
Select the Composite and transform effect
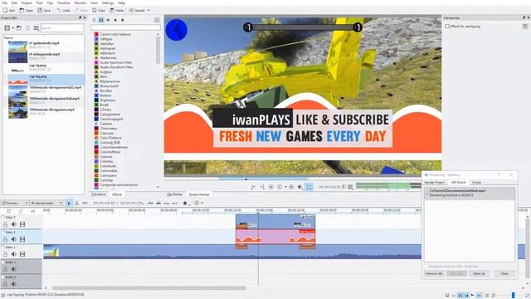tap(119, 184)
